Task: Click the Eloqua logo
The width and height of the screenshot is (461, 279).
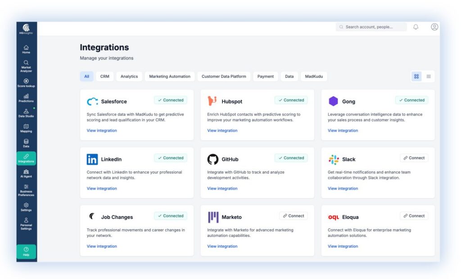Action: pyautogui.click(x=334, y=217)
